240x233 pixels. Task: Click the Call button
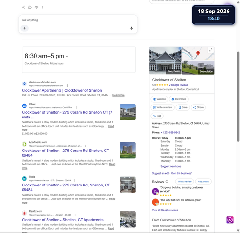point(157,116)
